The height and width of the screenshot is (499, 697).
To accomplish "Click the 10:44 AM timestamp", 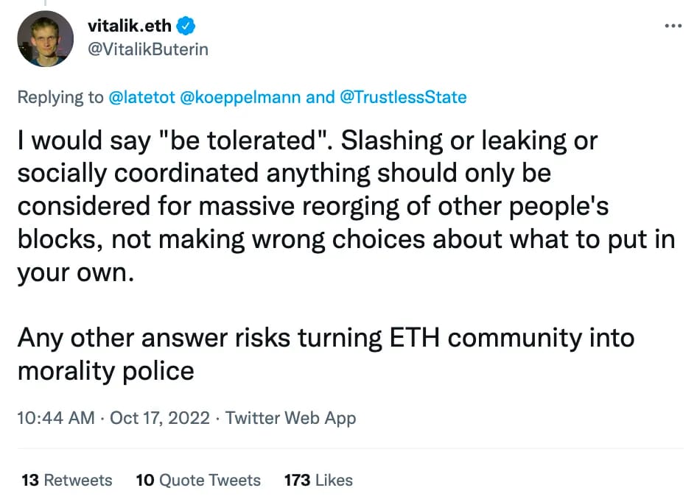I will click(x=56, y=418).
